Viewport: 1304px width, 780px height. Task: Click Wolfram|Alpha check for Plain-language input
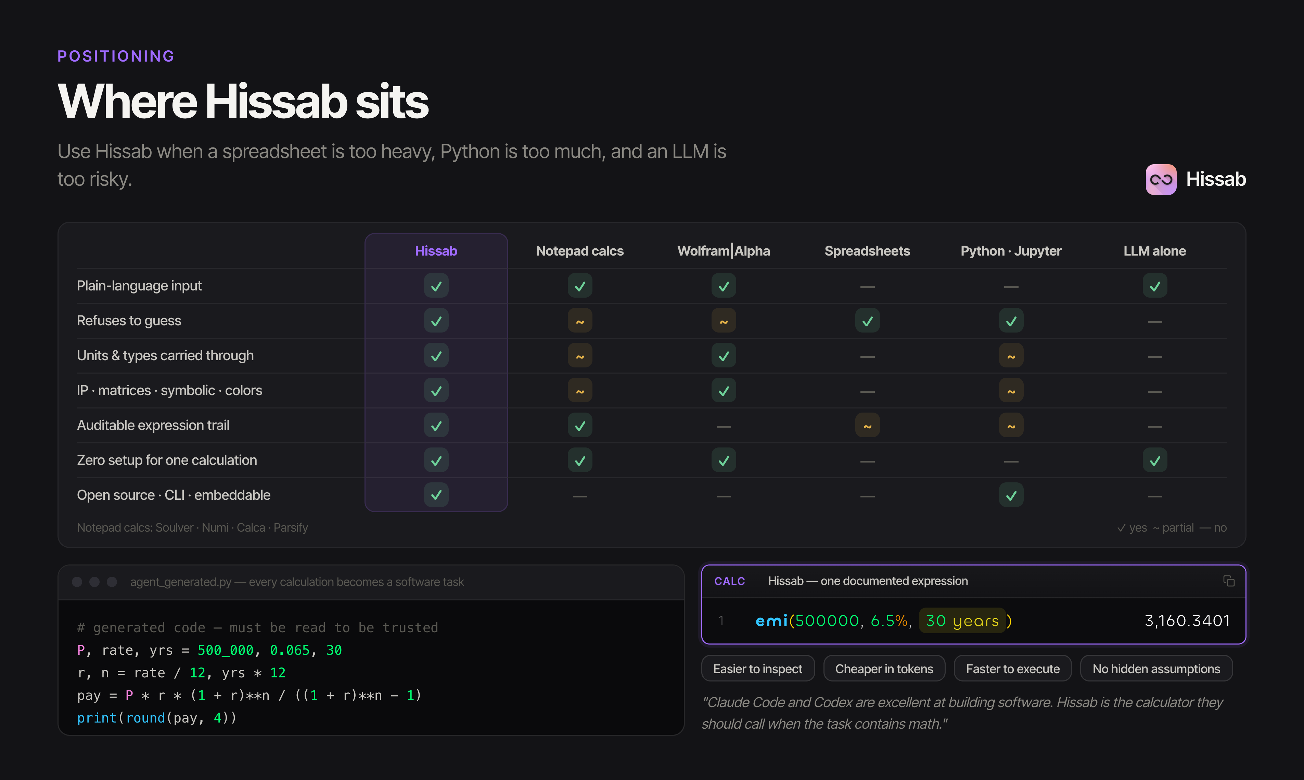point(724,286)
